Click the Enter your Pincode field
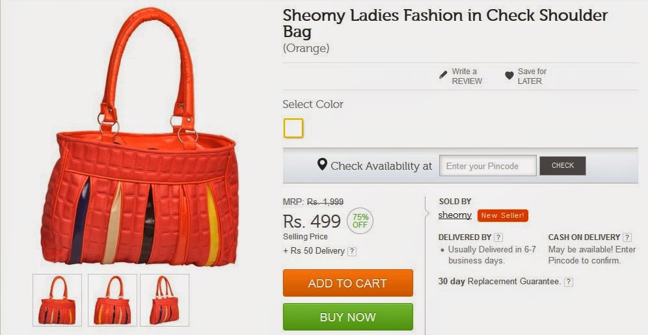Screen dimensions: 648x335 point(488,166)
